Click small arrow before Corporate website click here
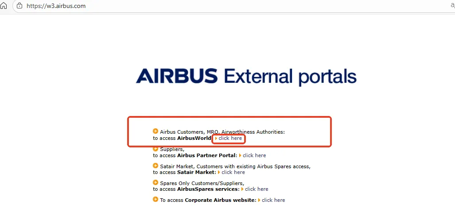The height and width of the screenshot is (220, 455). pyautogui.click(x=259, y=200)
